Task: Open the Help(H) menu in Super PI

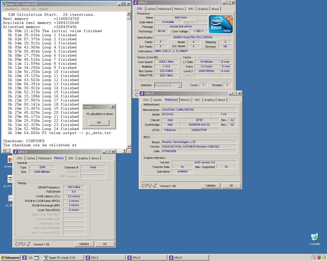Action: click(43, 9)
